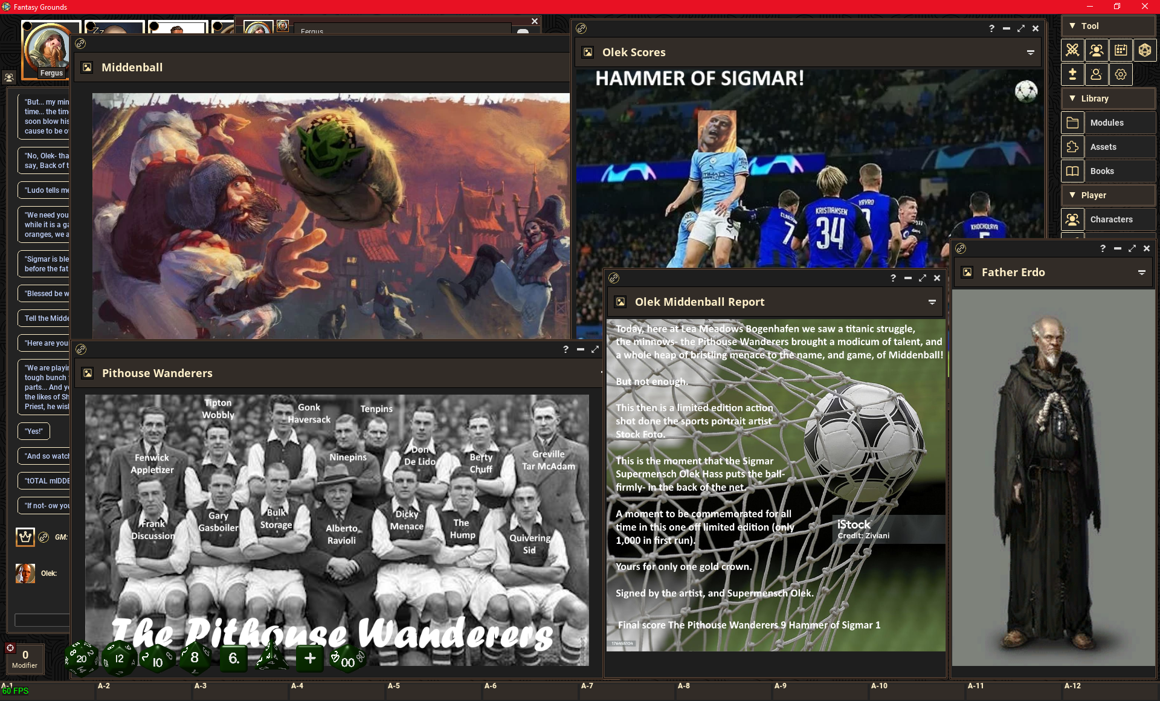The width and height of the screenshot is (1160, 701).
Task: Roll the d4 pyramid die
Action: [271, 657]
